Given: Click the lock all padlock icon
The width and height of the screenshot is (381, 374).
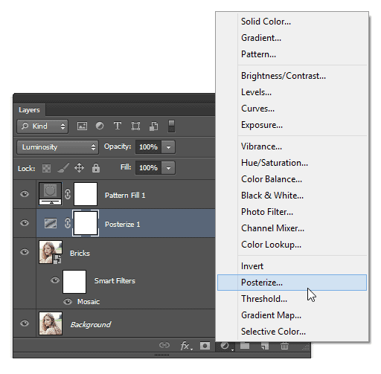Looking at the screenshot, I should (96, 168).
